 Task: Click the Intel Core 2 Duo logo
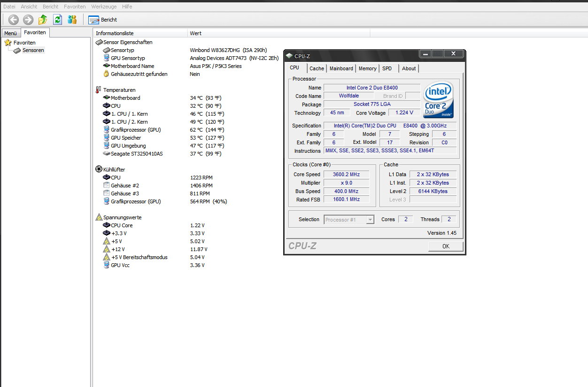click(439, 100)
